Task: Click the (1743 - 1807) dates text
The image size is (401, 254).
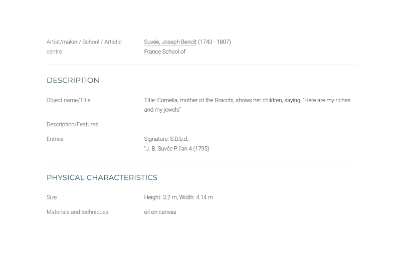Action: click(215, 42)
